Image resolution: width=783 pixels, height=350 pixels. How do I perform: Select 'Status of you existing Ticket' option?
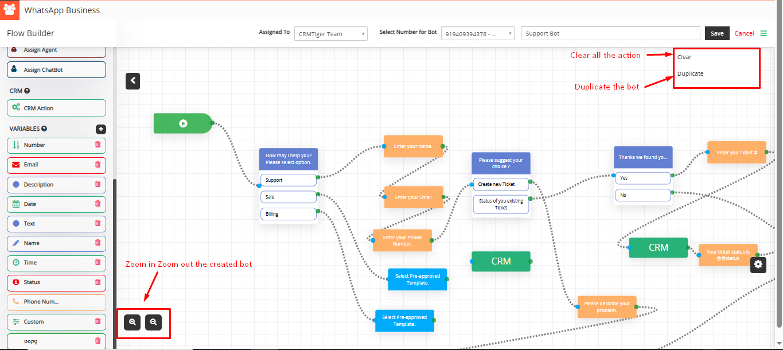coord(501,204)
